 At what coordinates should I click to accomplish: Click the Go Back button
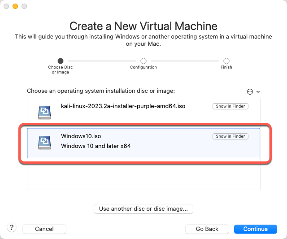pyautogui.click(x=207, y=229)
